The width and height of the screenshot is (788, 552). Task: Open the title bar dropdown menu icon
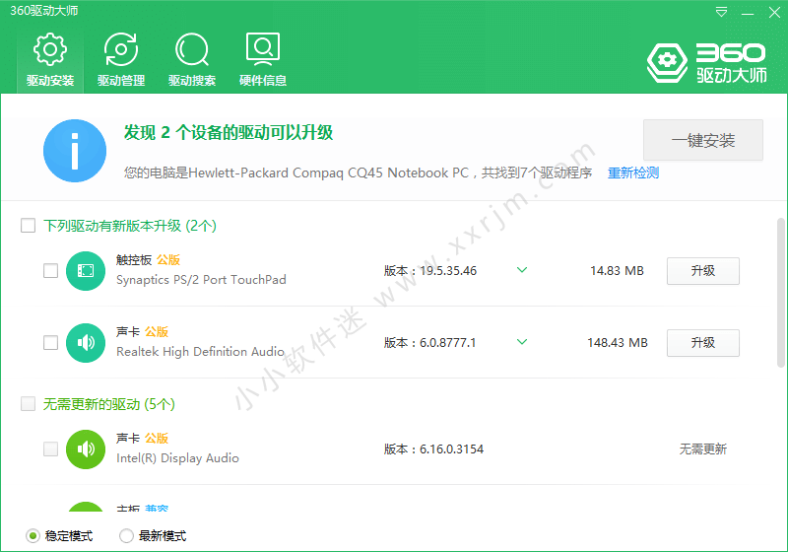point(721,12)
